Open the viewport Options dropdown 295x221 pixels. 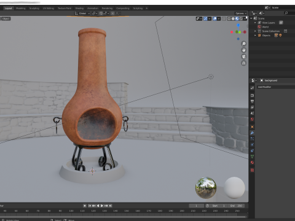[x=241, y=14]
